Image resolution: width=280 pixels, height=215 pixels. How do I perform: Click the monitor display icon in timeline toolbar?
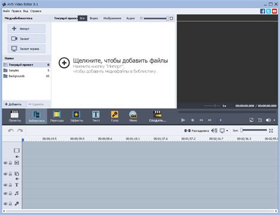tap(222, 131)
